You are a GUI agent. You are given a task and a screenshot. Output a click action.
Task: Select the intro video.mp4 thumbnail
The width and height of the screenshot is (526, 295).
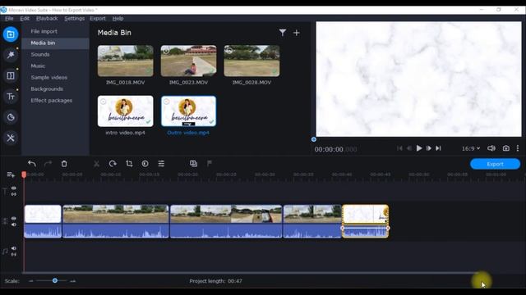126,111
